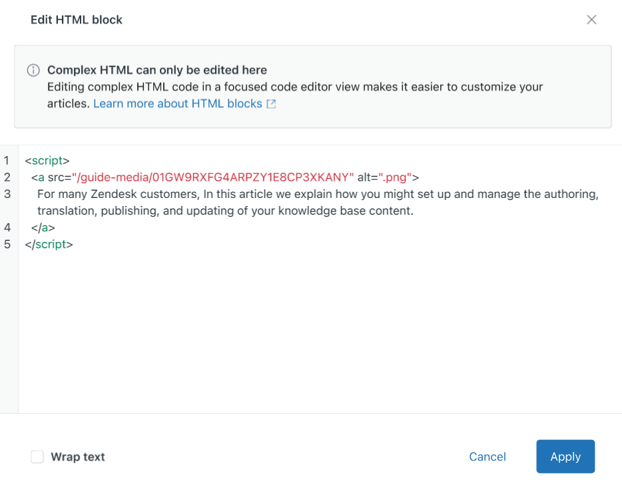Select line number 1 in the gutter

pos(7,160)
